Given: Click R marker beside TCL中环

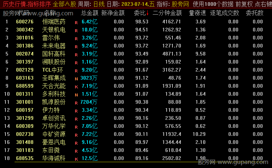Looking at the screenshot, I should pyautogui.click(x=76, y=71).
